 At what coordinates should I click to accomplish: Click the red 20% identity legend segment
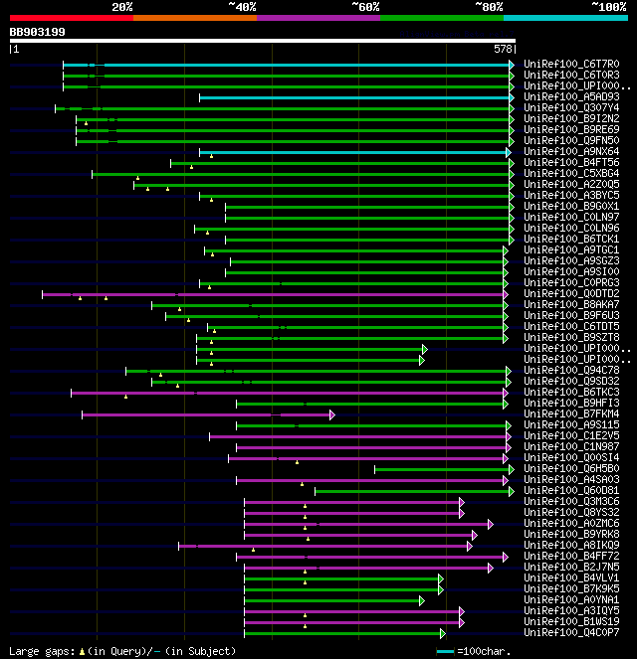click(x=72, y=18)
